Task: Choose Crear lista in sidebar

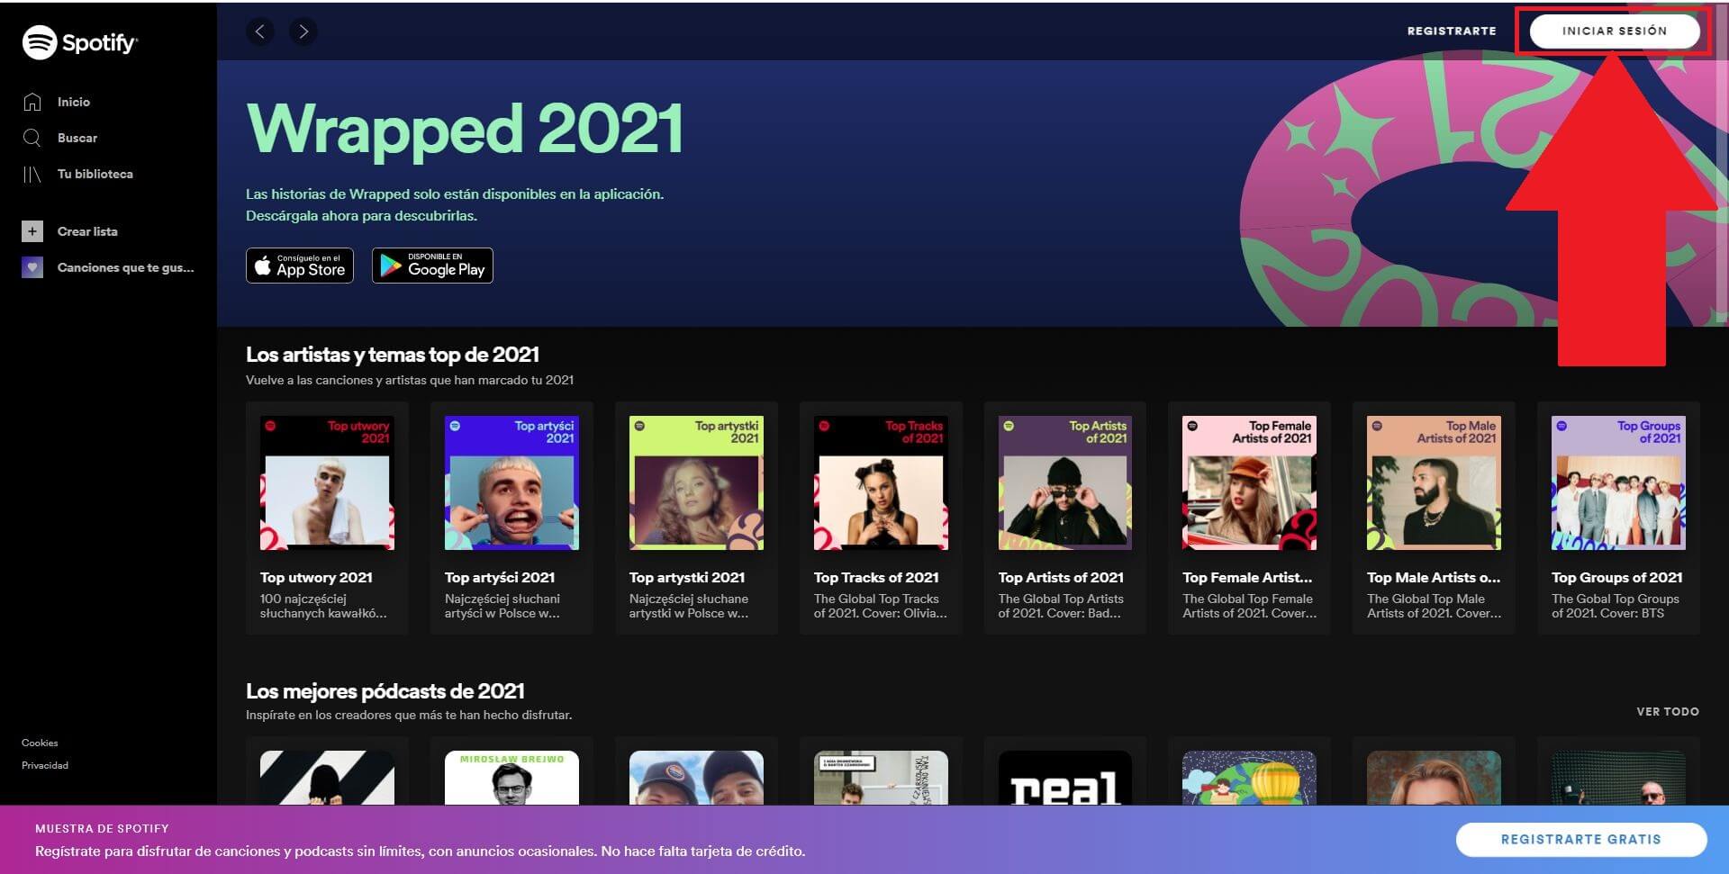Action: (87, 231)
